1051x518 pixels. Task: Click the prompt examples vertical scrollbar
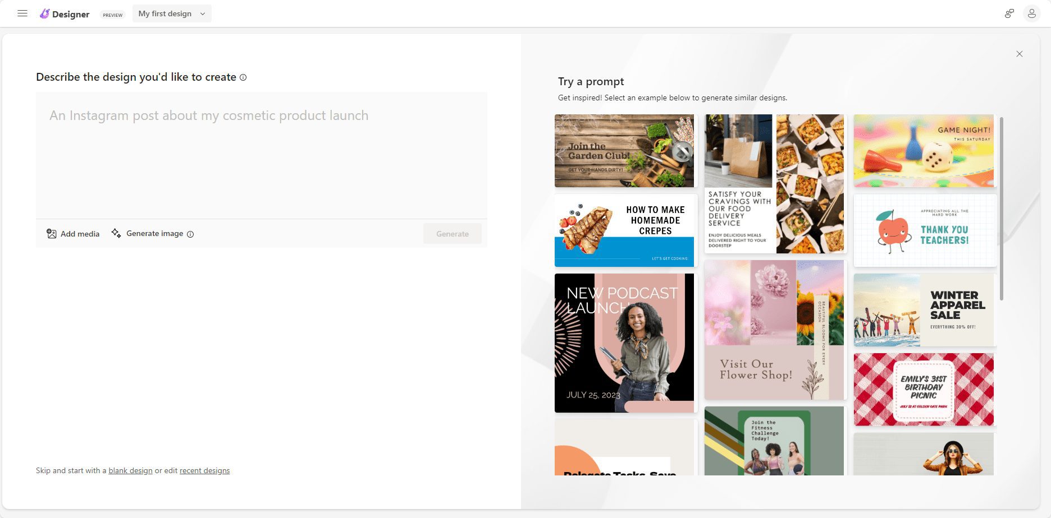pyautogui.click(x=1001, y=209)
